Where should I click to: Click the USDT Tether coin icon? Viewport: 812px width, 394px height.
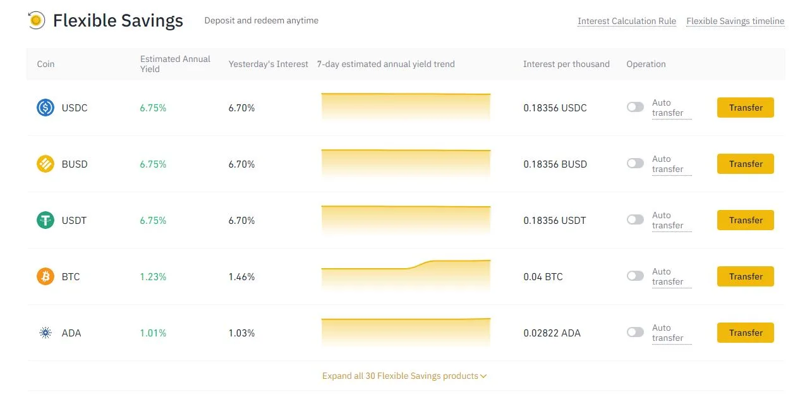point(45,220)
